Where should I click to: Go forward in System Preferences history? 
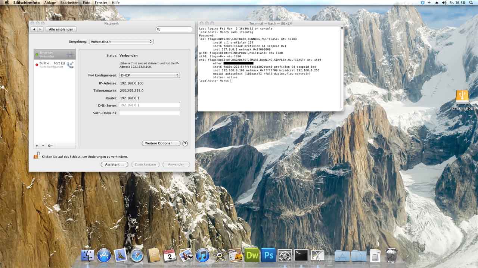click(x=40, y=29)
